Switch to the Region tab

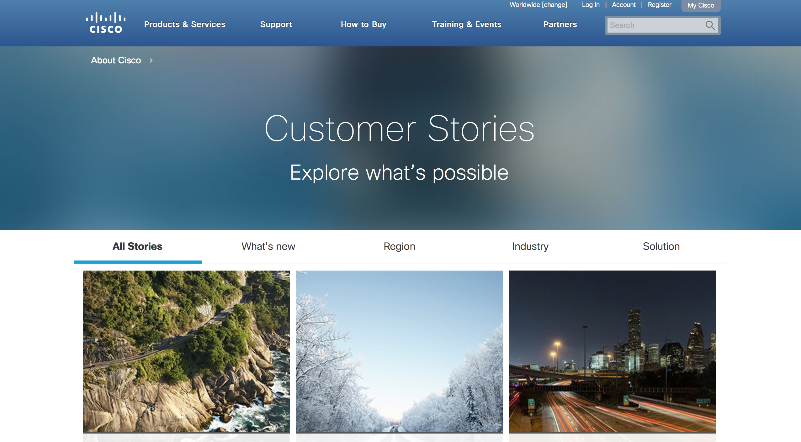pyautogui.click(x=399, y=246)
